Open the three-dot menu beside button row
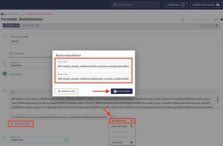This screenshot has height=146, width=223. pyautogui.click(x=112, y=117)
